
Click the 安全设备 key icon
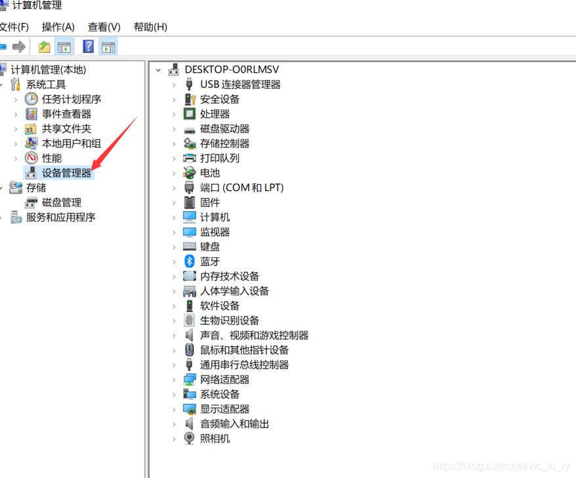click(x=190, y=99)
